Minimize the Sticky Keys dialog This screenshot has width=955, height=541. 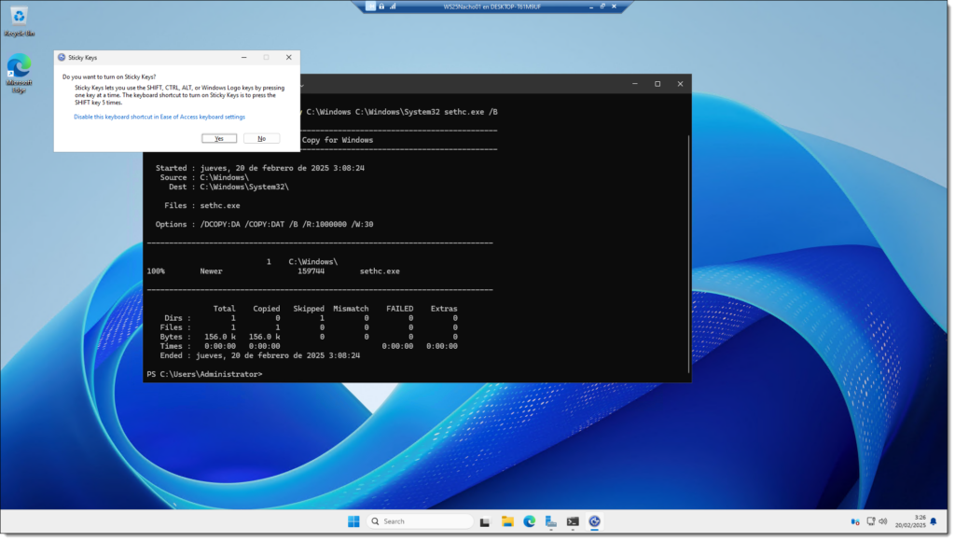pos(244,57)
